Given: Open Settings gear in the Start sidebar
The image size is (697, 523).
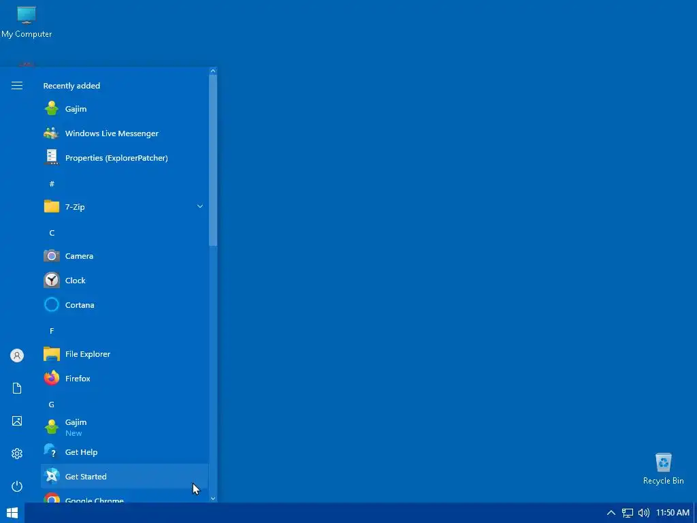Looking at the screenshot, I should (x=17, y=454).
